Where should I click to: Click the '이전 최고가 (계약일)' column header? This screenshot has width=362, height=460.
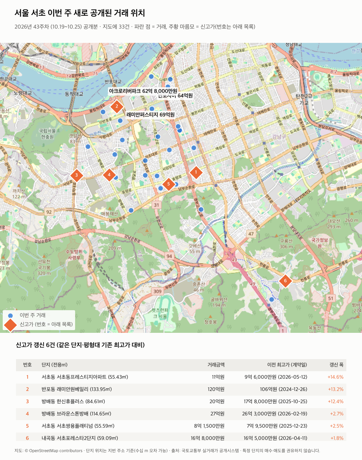point(287,365)
